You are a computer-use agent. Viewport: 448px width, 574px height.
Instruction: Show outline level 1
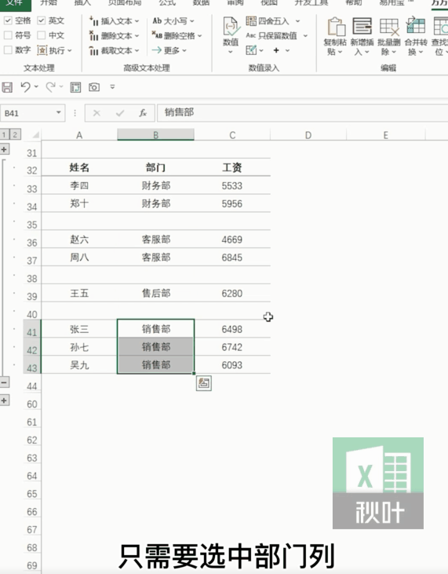4,134
